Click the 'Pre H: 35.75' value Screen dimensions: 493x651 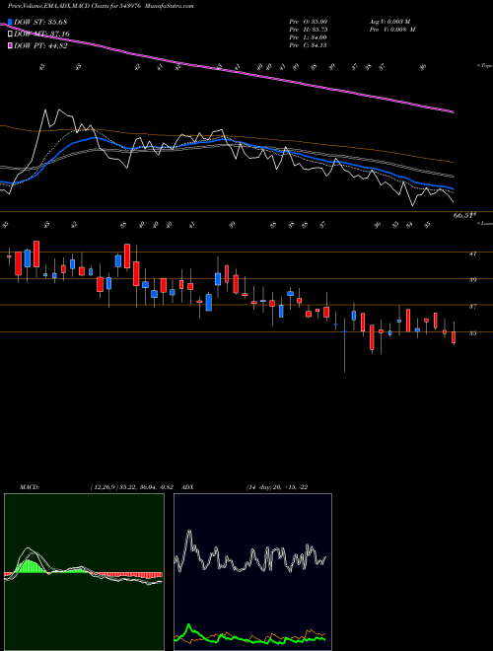pyautogui.click(x=309, y=30)
